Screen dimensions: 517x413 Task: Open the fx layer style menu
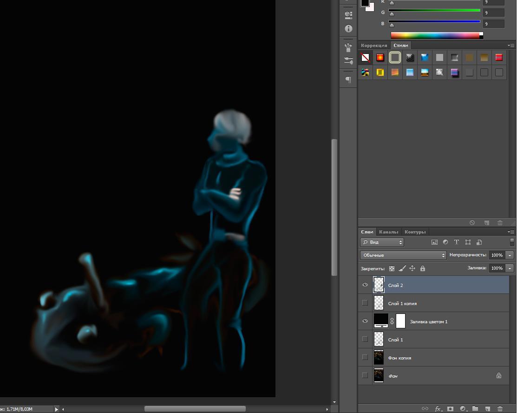point(438,409)
